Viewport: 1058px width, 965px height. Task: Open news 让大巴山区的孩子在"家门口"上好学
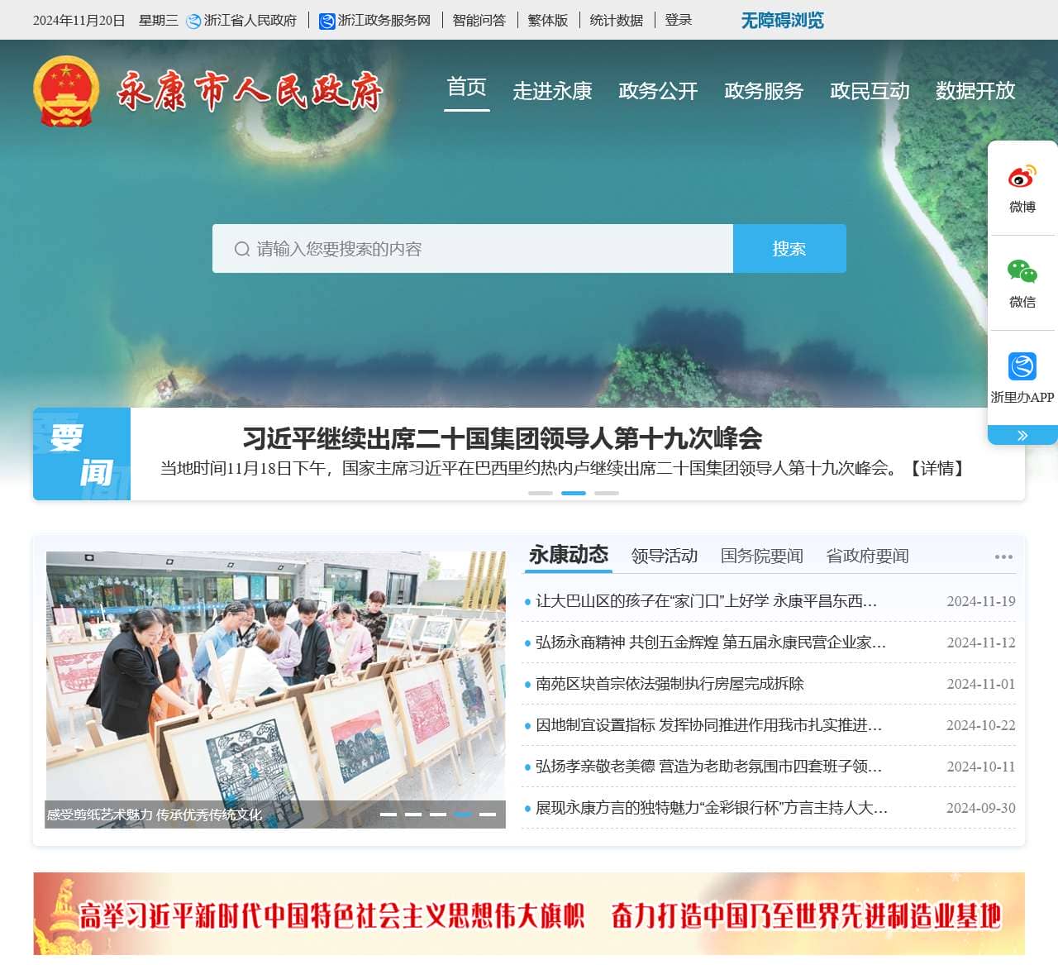[707, 601]
